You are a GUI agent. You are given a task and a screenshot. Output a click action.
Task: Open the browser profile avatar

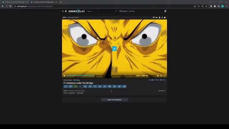pyautogui.click(x=223, y=6)
